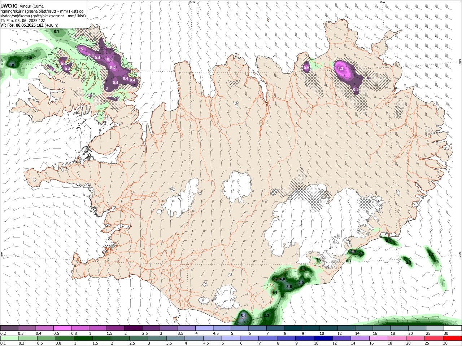Click the 0.4 label on the snow scale
The height and width of the screenshot is (346, 462).
coord(39,333)
